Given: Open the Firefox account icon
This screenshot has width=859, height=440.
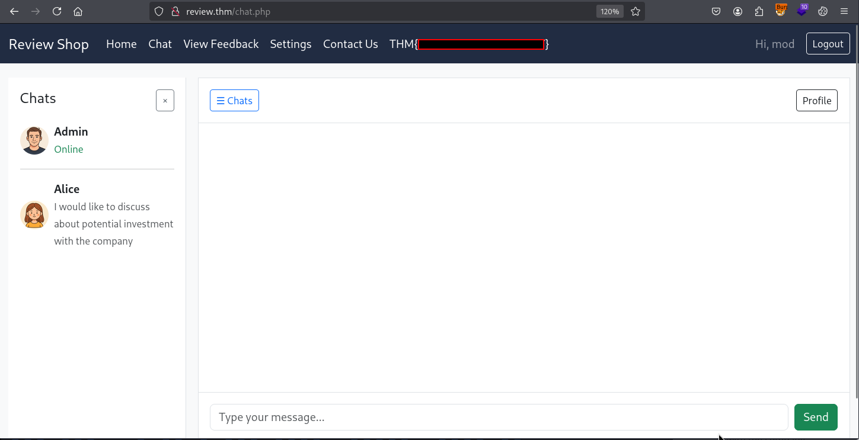Looking at the screenshot, I should (737, 11).
